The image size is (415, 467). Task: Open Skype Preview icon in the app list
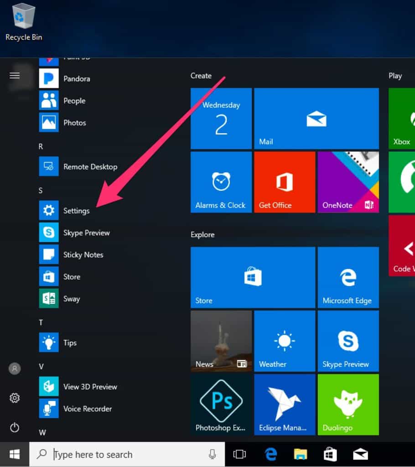point(48,232)
